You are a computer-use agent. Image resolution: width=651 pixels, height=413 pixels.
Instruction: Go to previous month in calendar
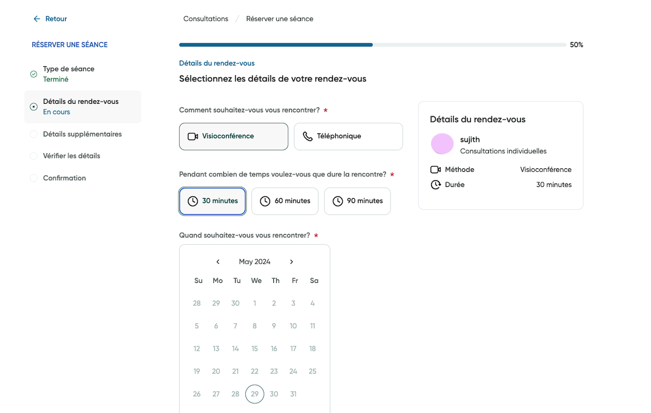click(218, 262)
